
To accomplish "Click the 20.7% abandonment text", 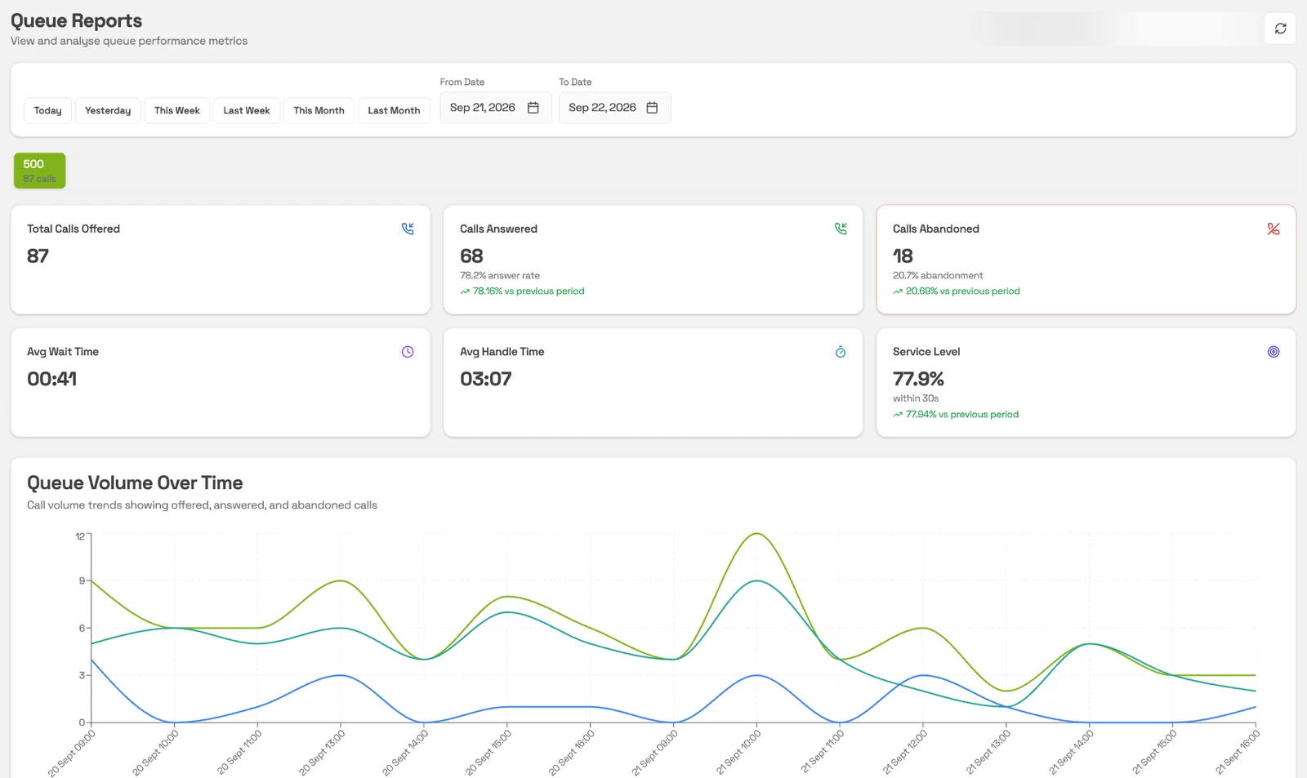I will coord(938,276).
